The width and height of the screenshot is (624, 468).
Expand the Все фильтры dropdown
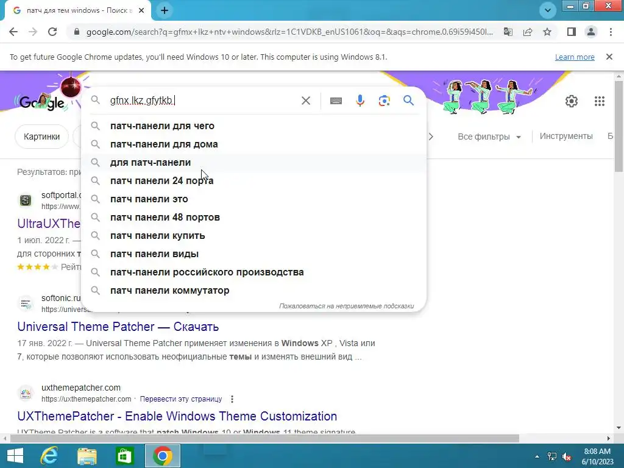pyautogui.click(x=489, y=136)
